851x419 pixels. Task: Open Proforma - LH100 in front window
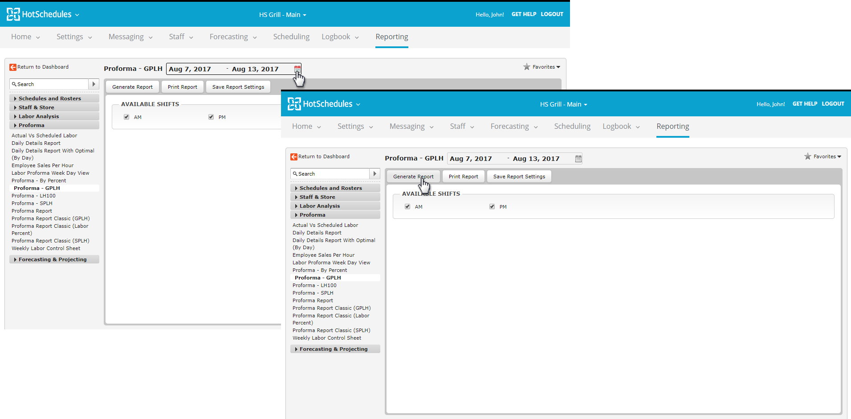[314, 285]
